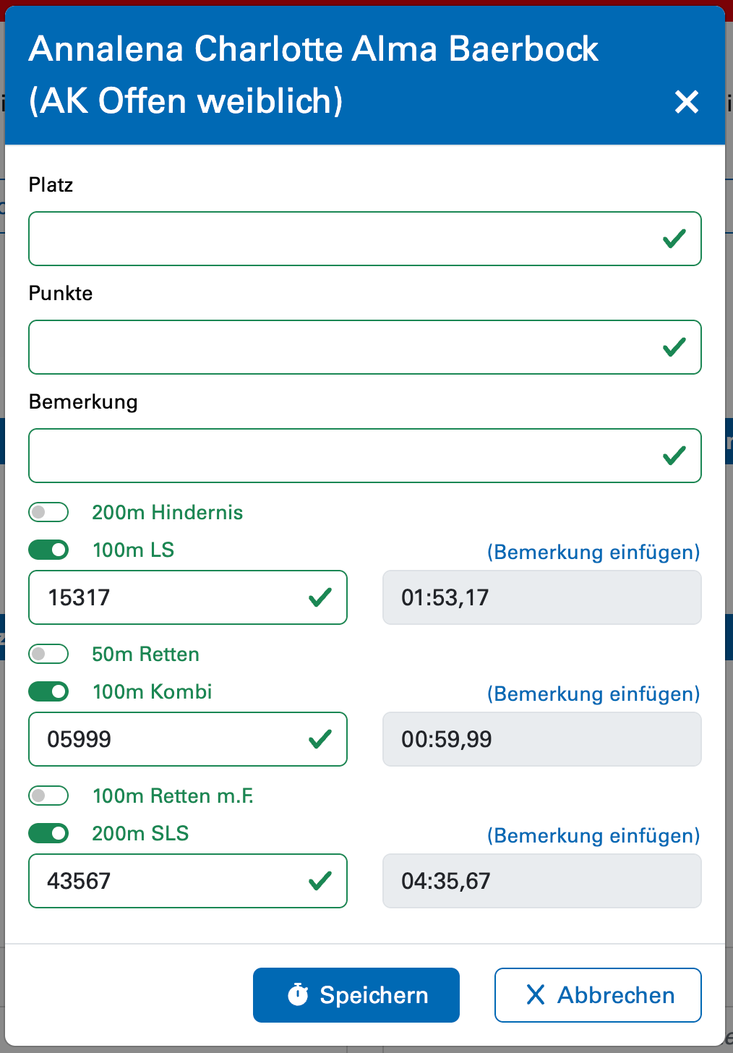The height and width of the screenshot is (1053, 733).
Task: Open Bemerkung einfügen link for 100m Kombi
Action: [593, 694]
